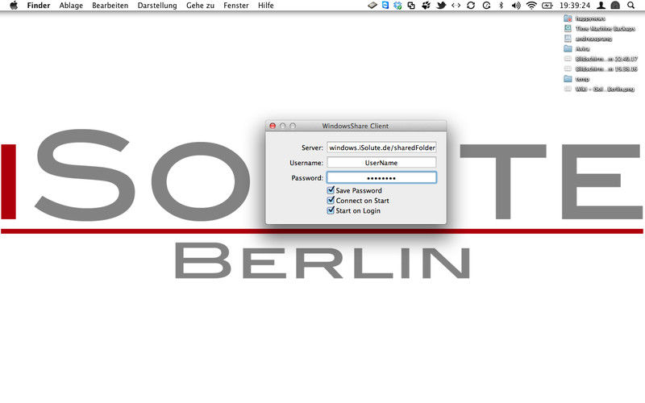This screenshot has height=403, width=645.
Task: Open the Darstellung menu
Action: coord(157,6)
